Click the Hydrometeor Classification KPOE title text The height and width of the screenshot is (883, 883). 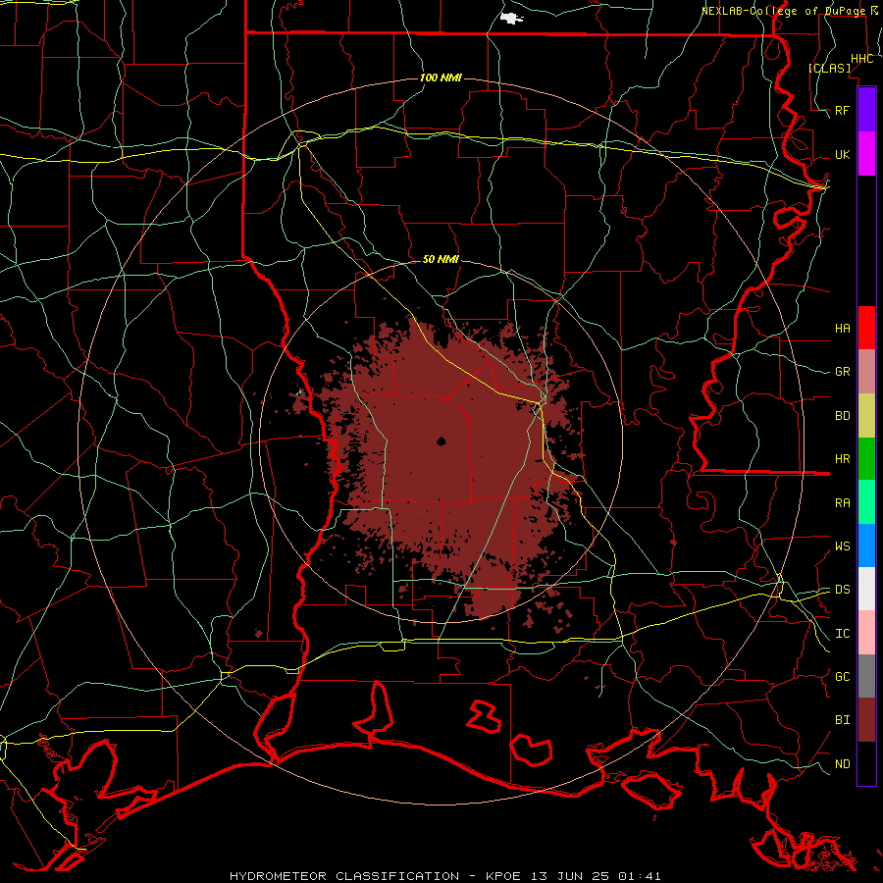coord(444,876)
